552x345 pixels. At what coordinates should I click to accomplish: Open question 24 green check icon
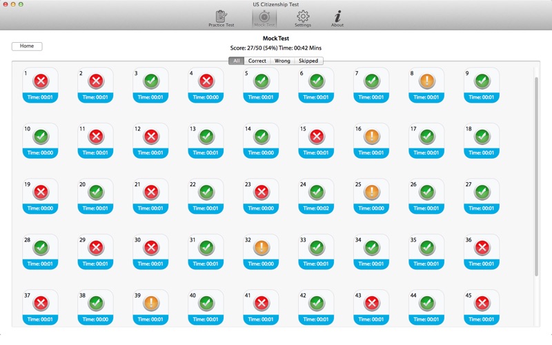[x=317, y=193]
